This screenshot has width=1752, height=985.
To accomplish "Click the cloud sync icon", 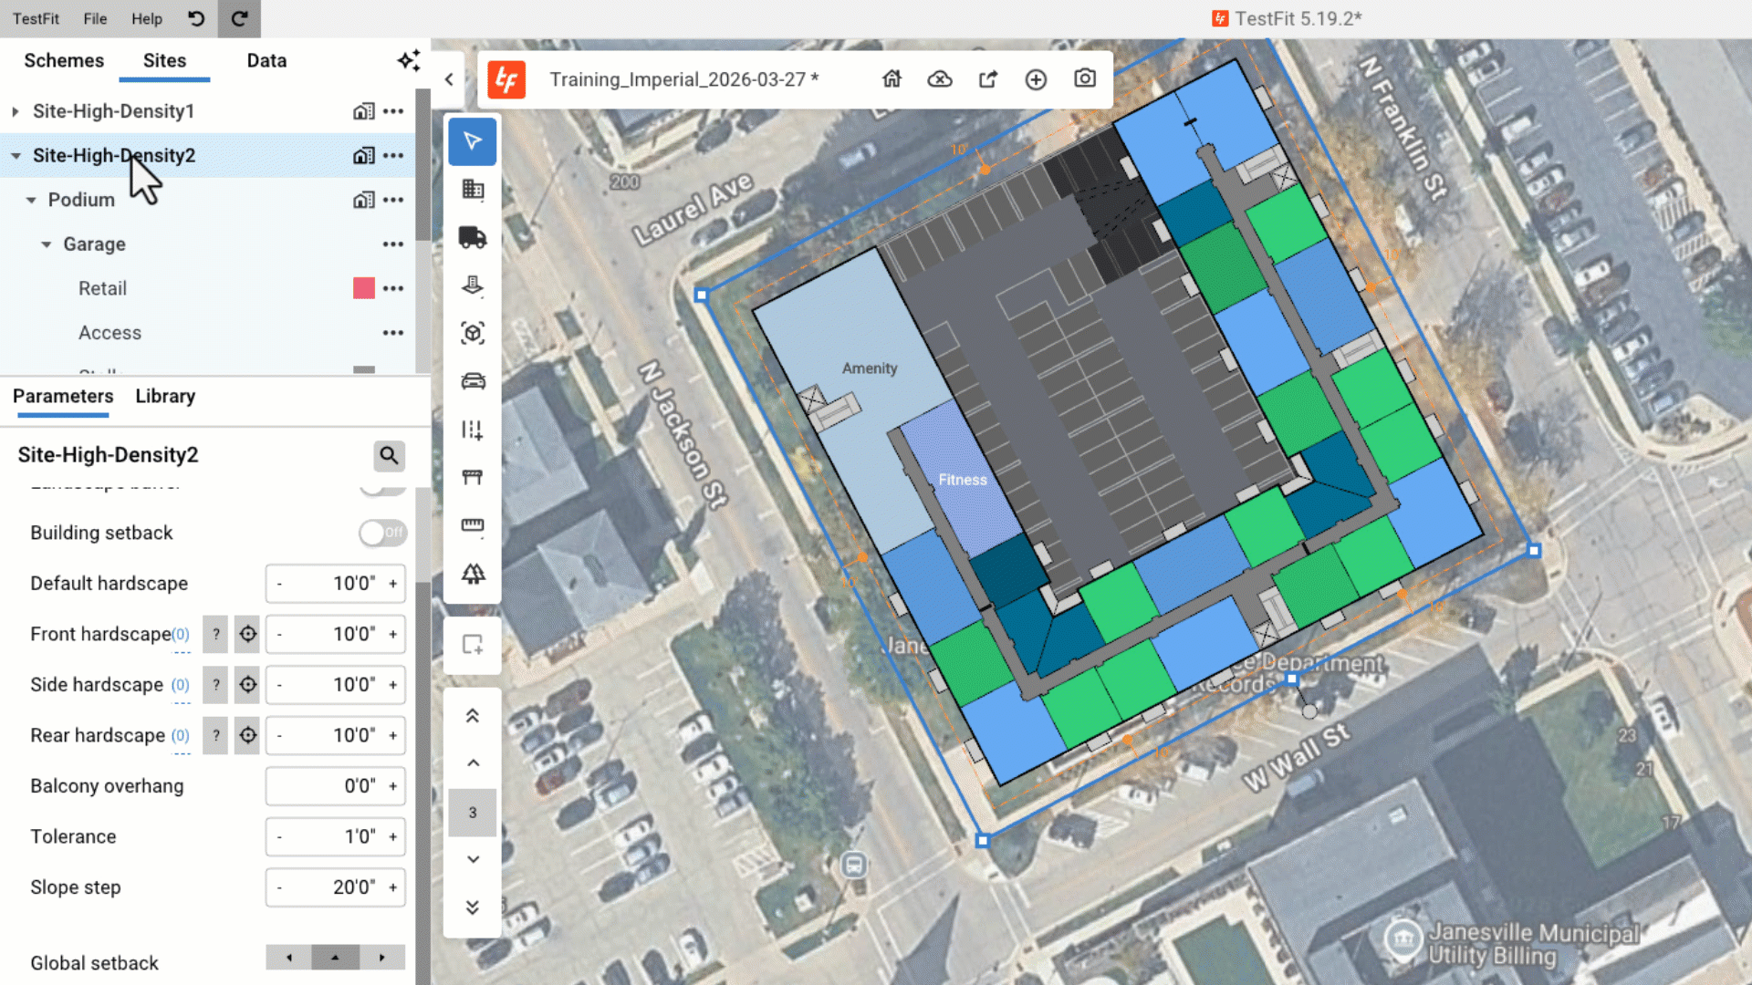I will click(939, 79).
